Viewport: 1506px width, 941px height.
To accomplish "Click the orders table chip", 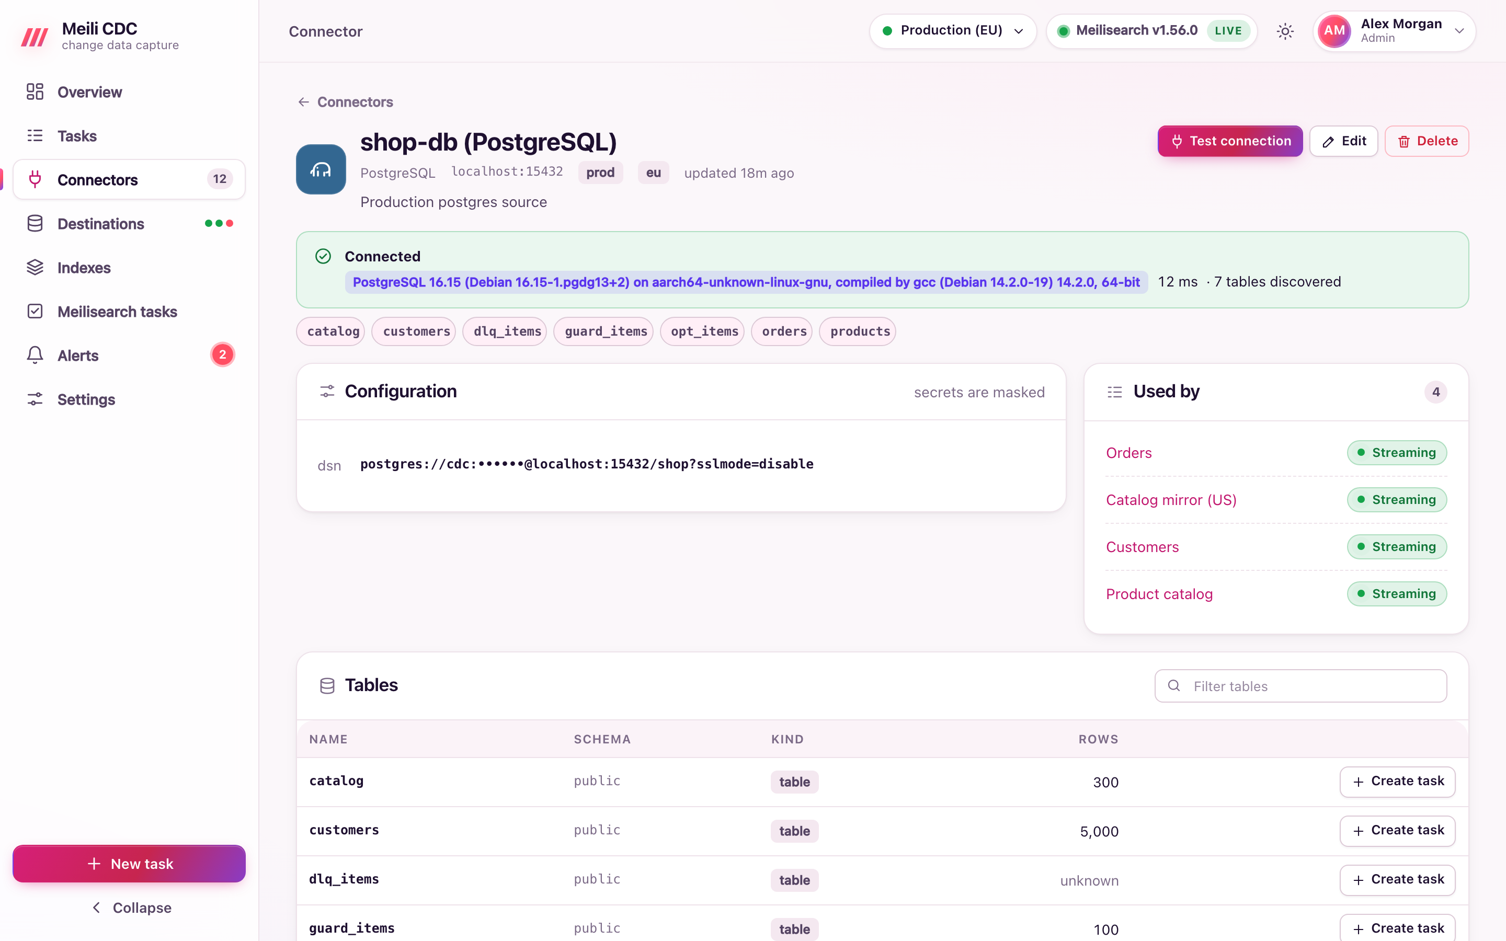I will 782,331.
